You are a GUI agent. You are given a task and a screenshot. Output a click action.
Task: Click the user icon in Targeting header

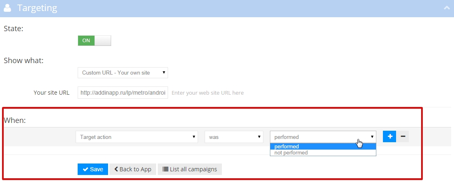(x=7, y=8)
